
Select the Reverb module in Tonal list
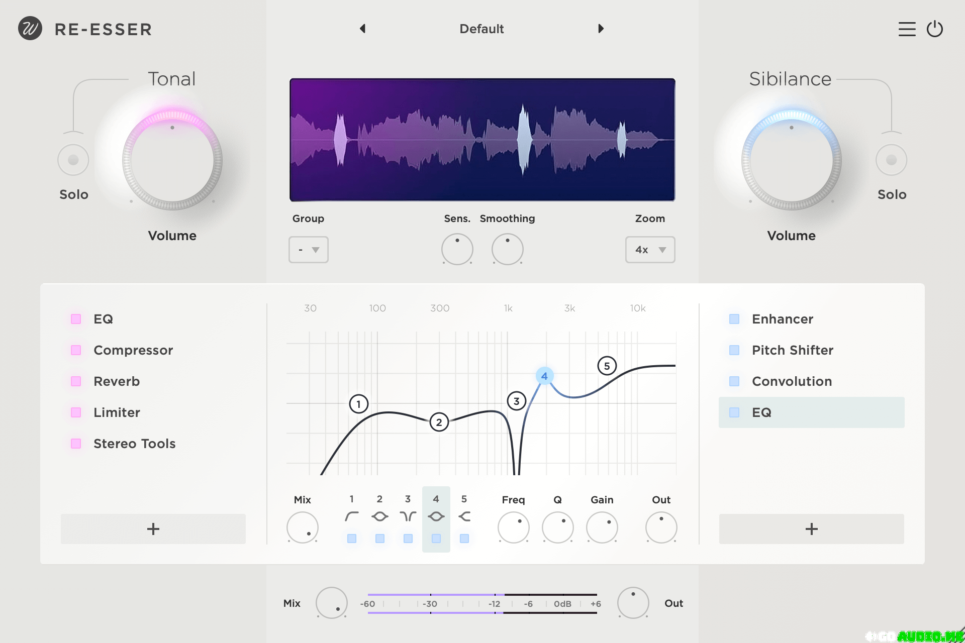(x=117, y=381)
